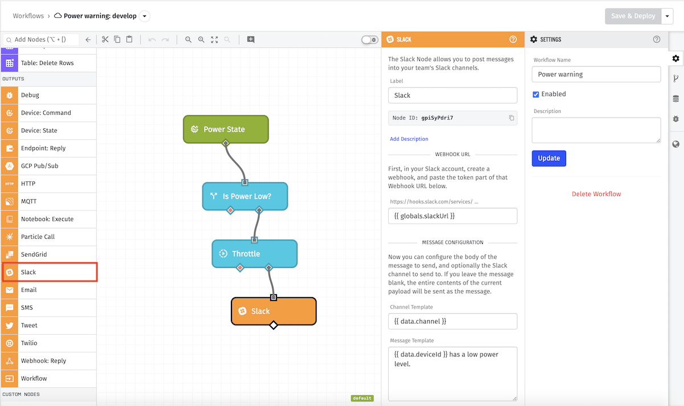The width and height of the screenshot is (684, 406).
Task: Open the Globals globe tab icon
Action: [x=676, y=144]
